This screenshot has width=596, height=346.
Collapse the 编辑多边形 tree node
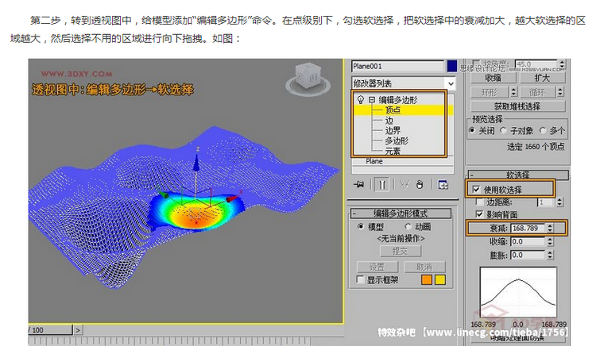pos(372,100)
